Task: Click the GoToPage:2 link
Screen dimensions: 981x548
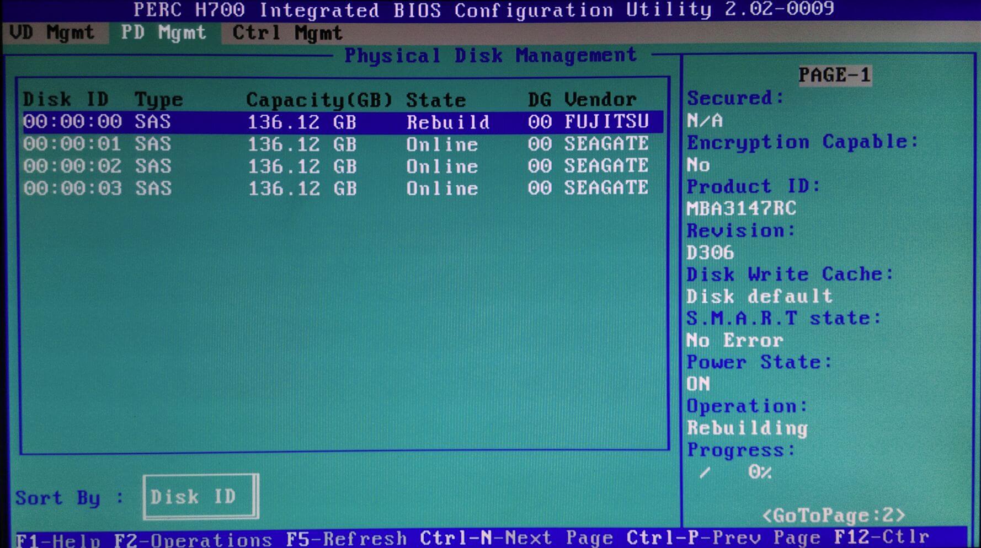Action: (x=833, y=515)
